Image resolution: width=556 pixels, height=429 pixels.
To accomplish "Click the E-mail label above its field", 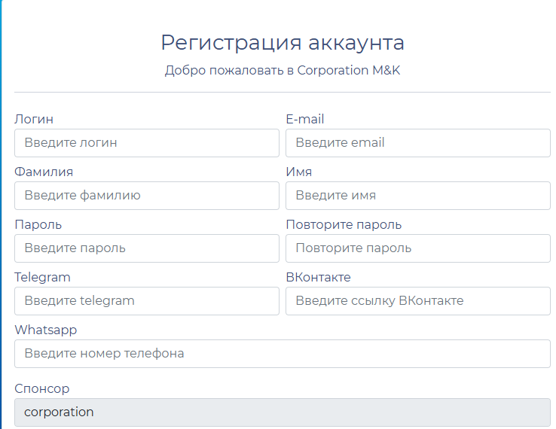I will coord(305,119).
